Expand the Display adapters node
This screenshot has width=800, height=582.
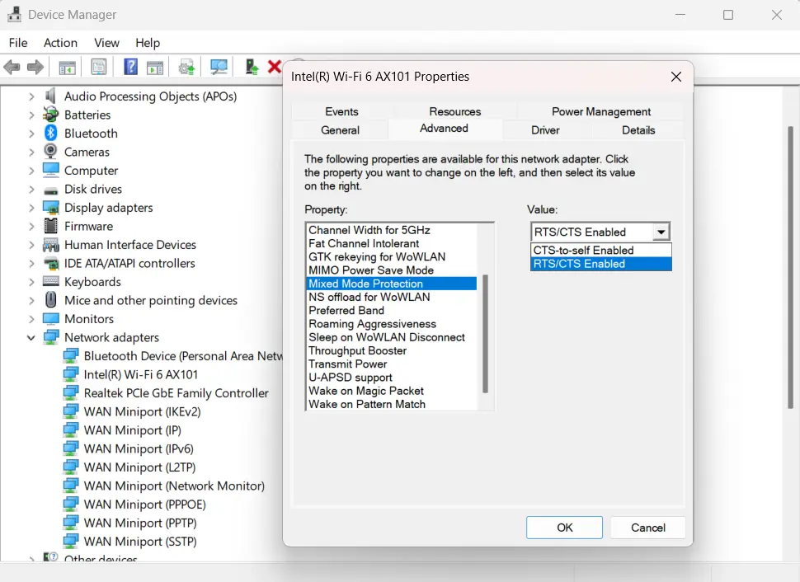(31, 208)
